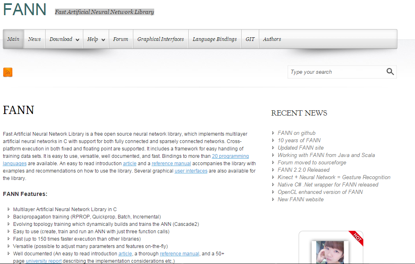Open 'New FANN website' news item
The height and width of the screenshot is (264, 415).
point(301,200)
